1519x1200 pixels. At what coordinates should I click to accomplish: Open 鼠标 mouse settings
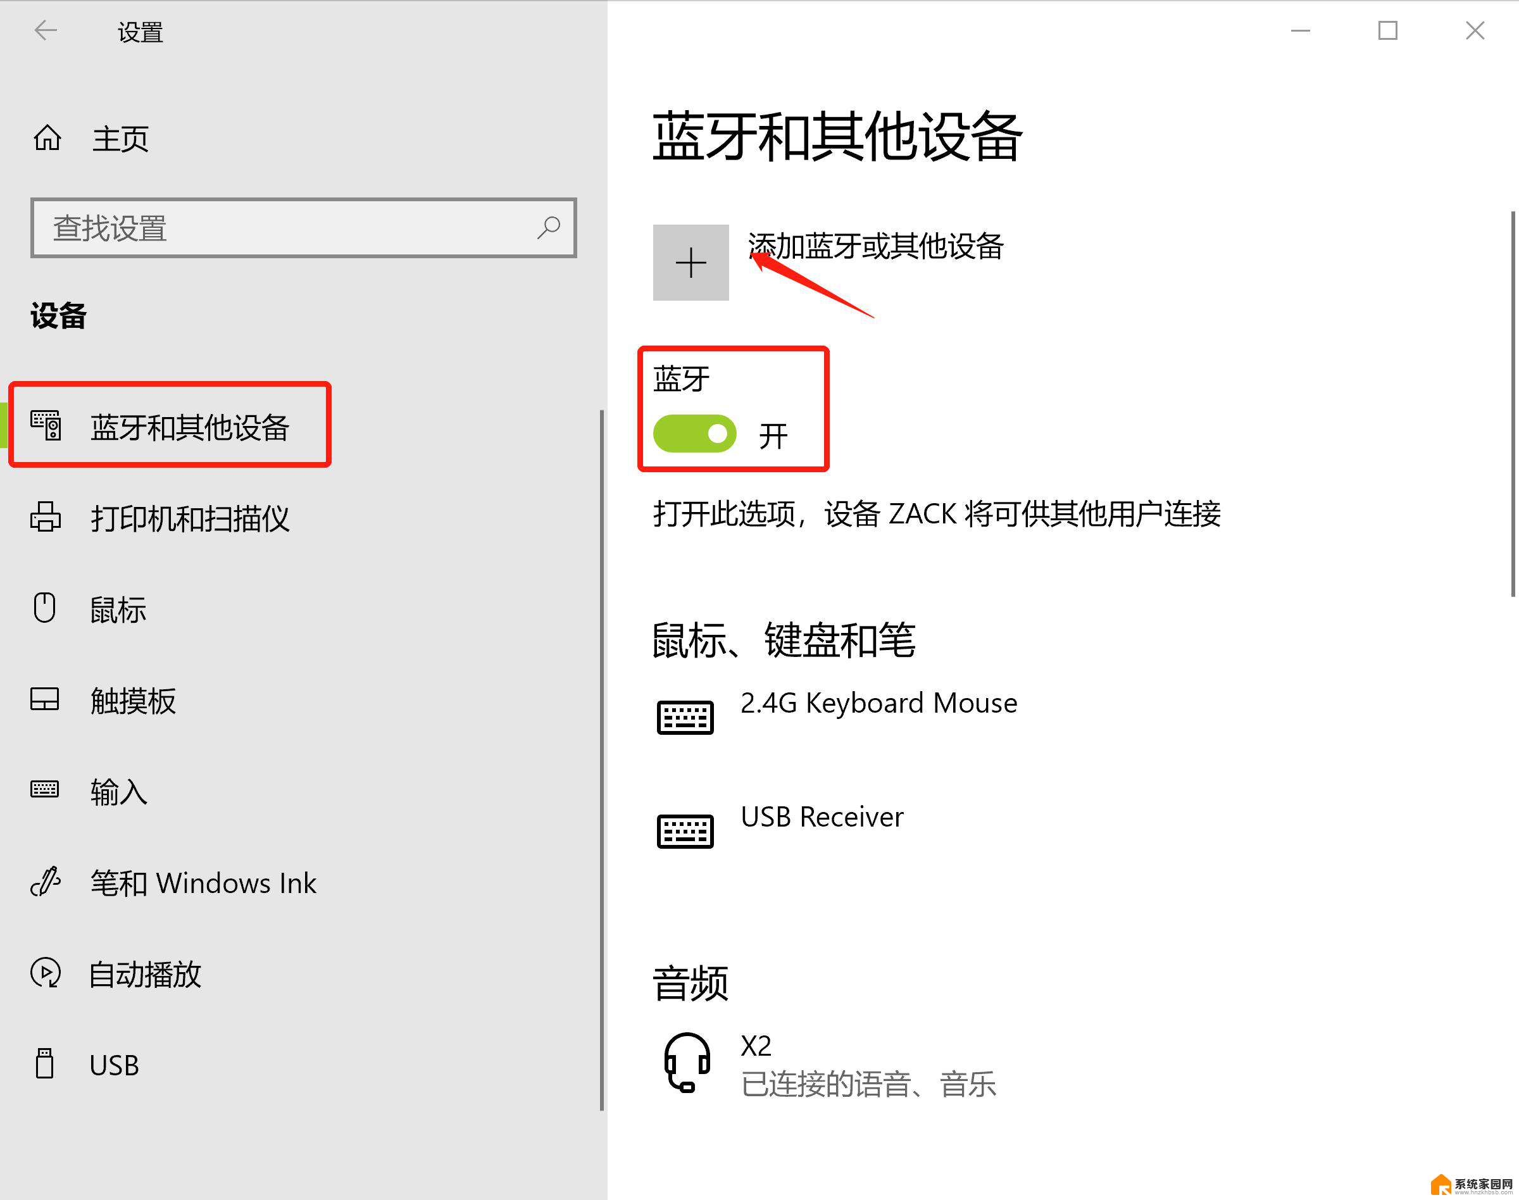coord(118,609)
